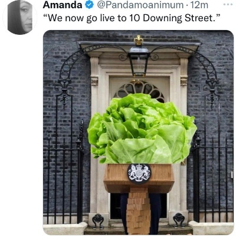Click the golden crown atop the lamp

pos(139,40)
